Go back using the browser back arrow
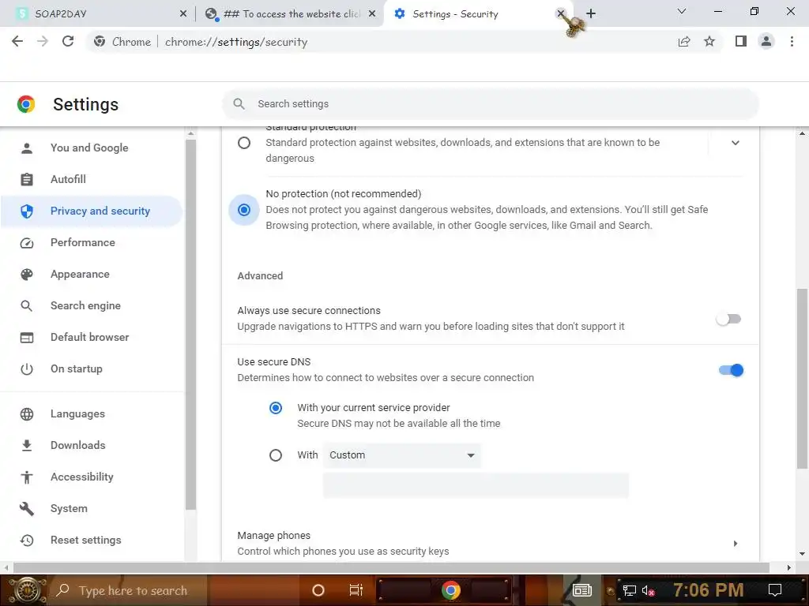 coord(17,41)
